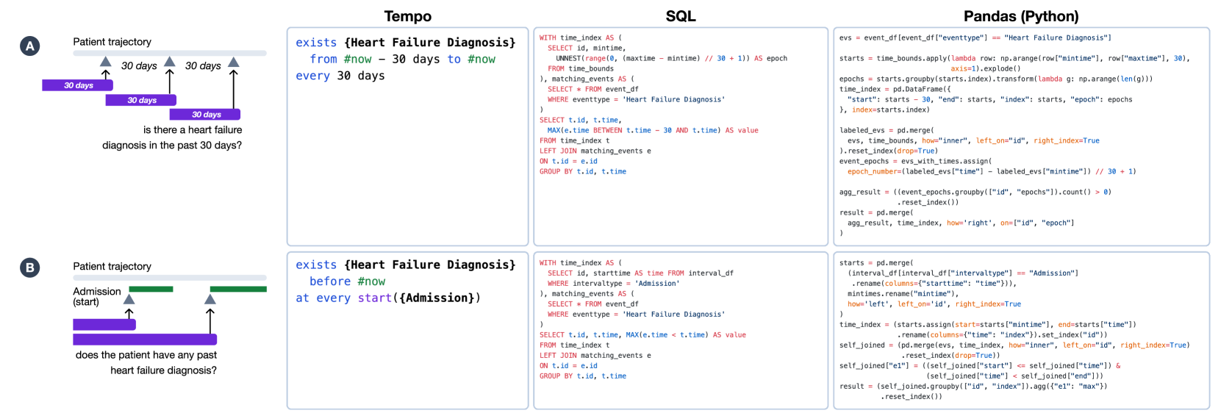Click the 'heart failure diagnosis?' caption line
Viewport: 1221px width, 416px height.
163,370
